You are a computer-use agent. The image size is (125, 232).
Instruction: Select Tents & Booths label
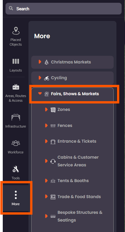(73, 181)
